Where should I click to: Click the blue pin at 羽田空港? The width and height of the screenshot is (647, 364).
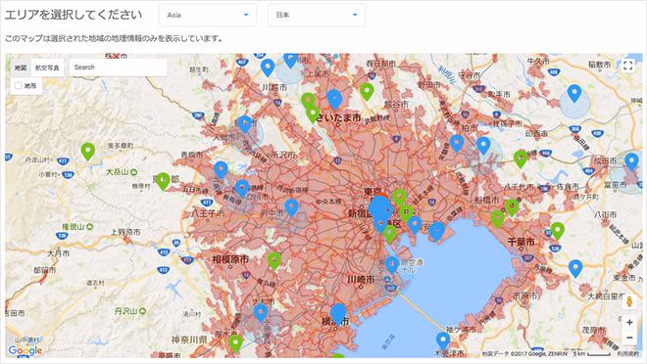(x=391, y=264)
